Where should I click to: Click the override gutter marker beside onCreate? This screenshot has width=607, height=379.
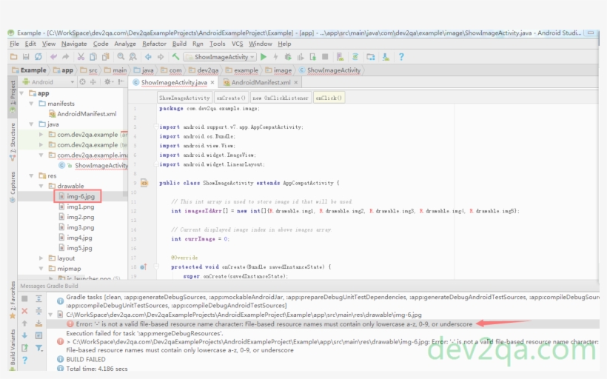tap(143, 266)
